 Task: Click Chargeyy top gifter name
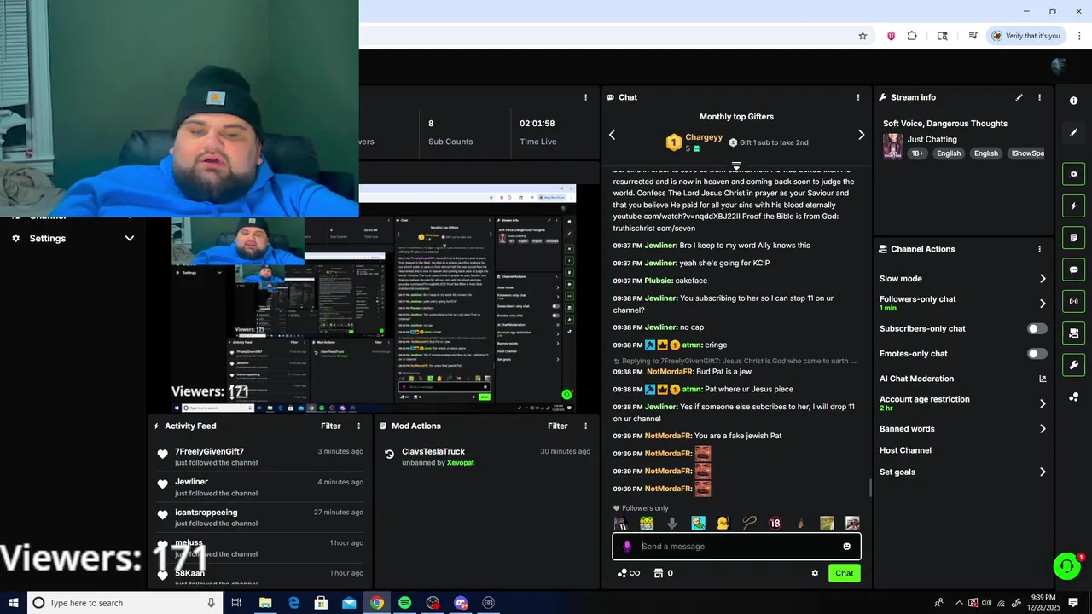tap(704, 137)
